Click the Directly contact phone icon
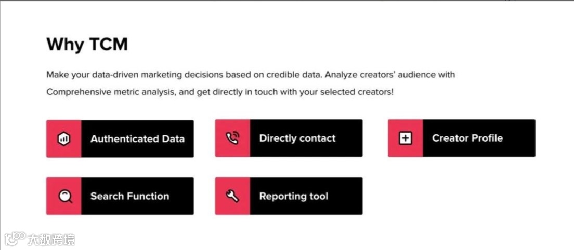 (232, 138)
